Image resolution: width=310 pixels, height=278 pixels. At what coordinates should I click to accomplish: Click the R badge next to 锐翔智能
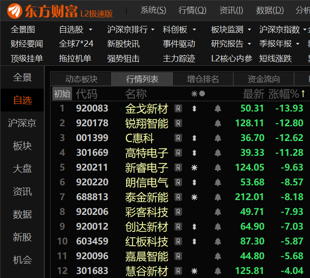[x=178, y=123]
